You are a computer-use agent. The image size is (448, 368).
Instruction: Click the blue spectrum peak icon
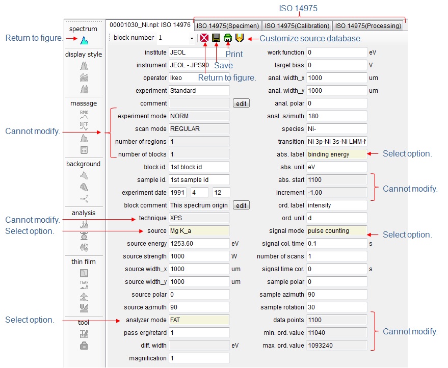84,40
